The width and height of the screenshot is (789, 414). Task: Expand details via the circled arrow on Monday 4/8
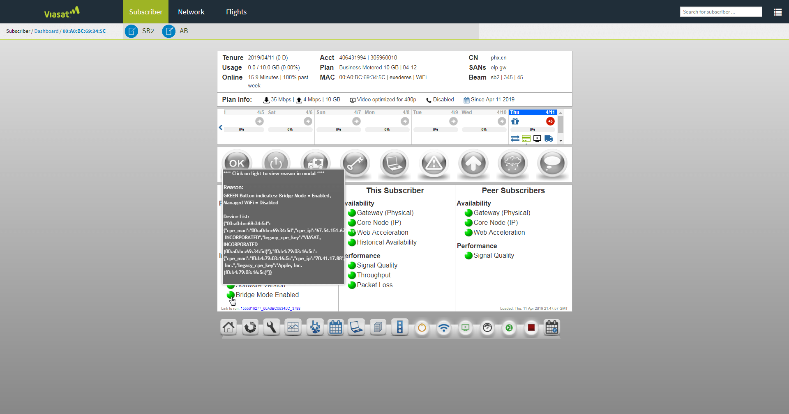point(405,121)
